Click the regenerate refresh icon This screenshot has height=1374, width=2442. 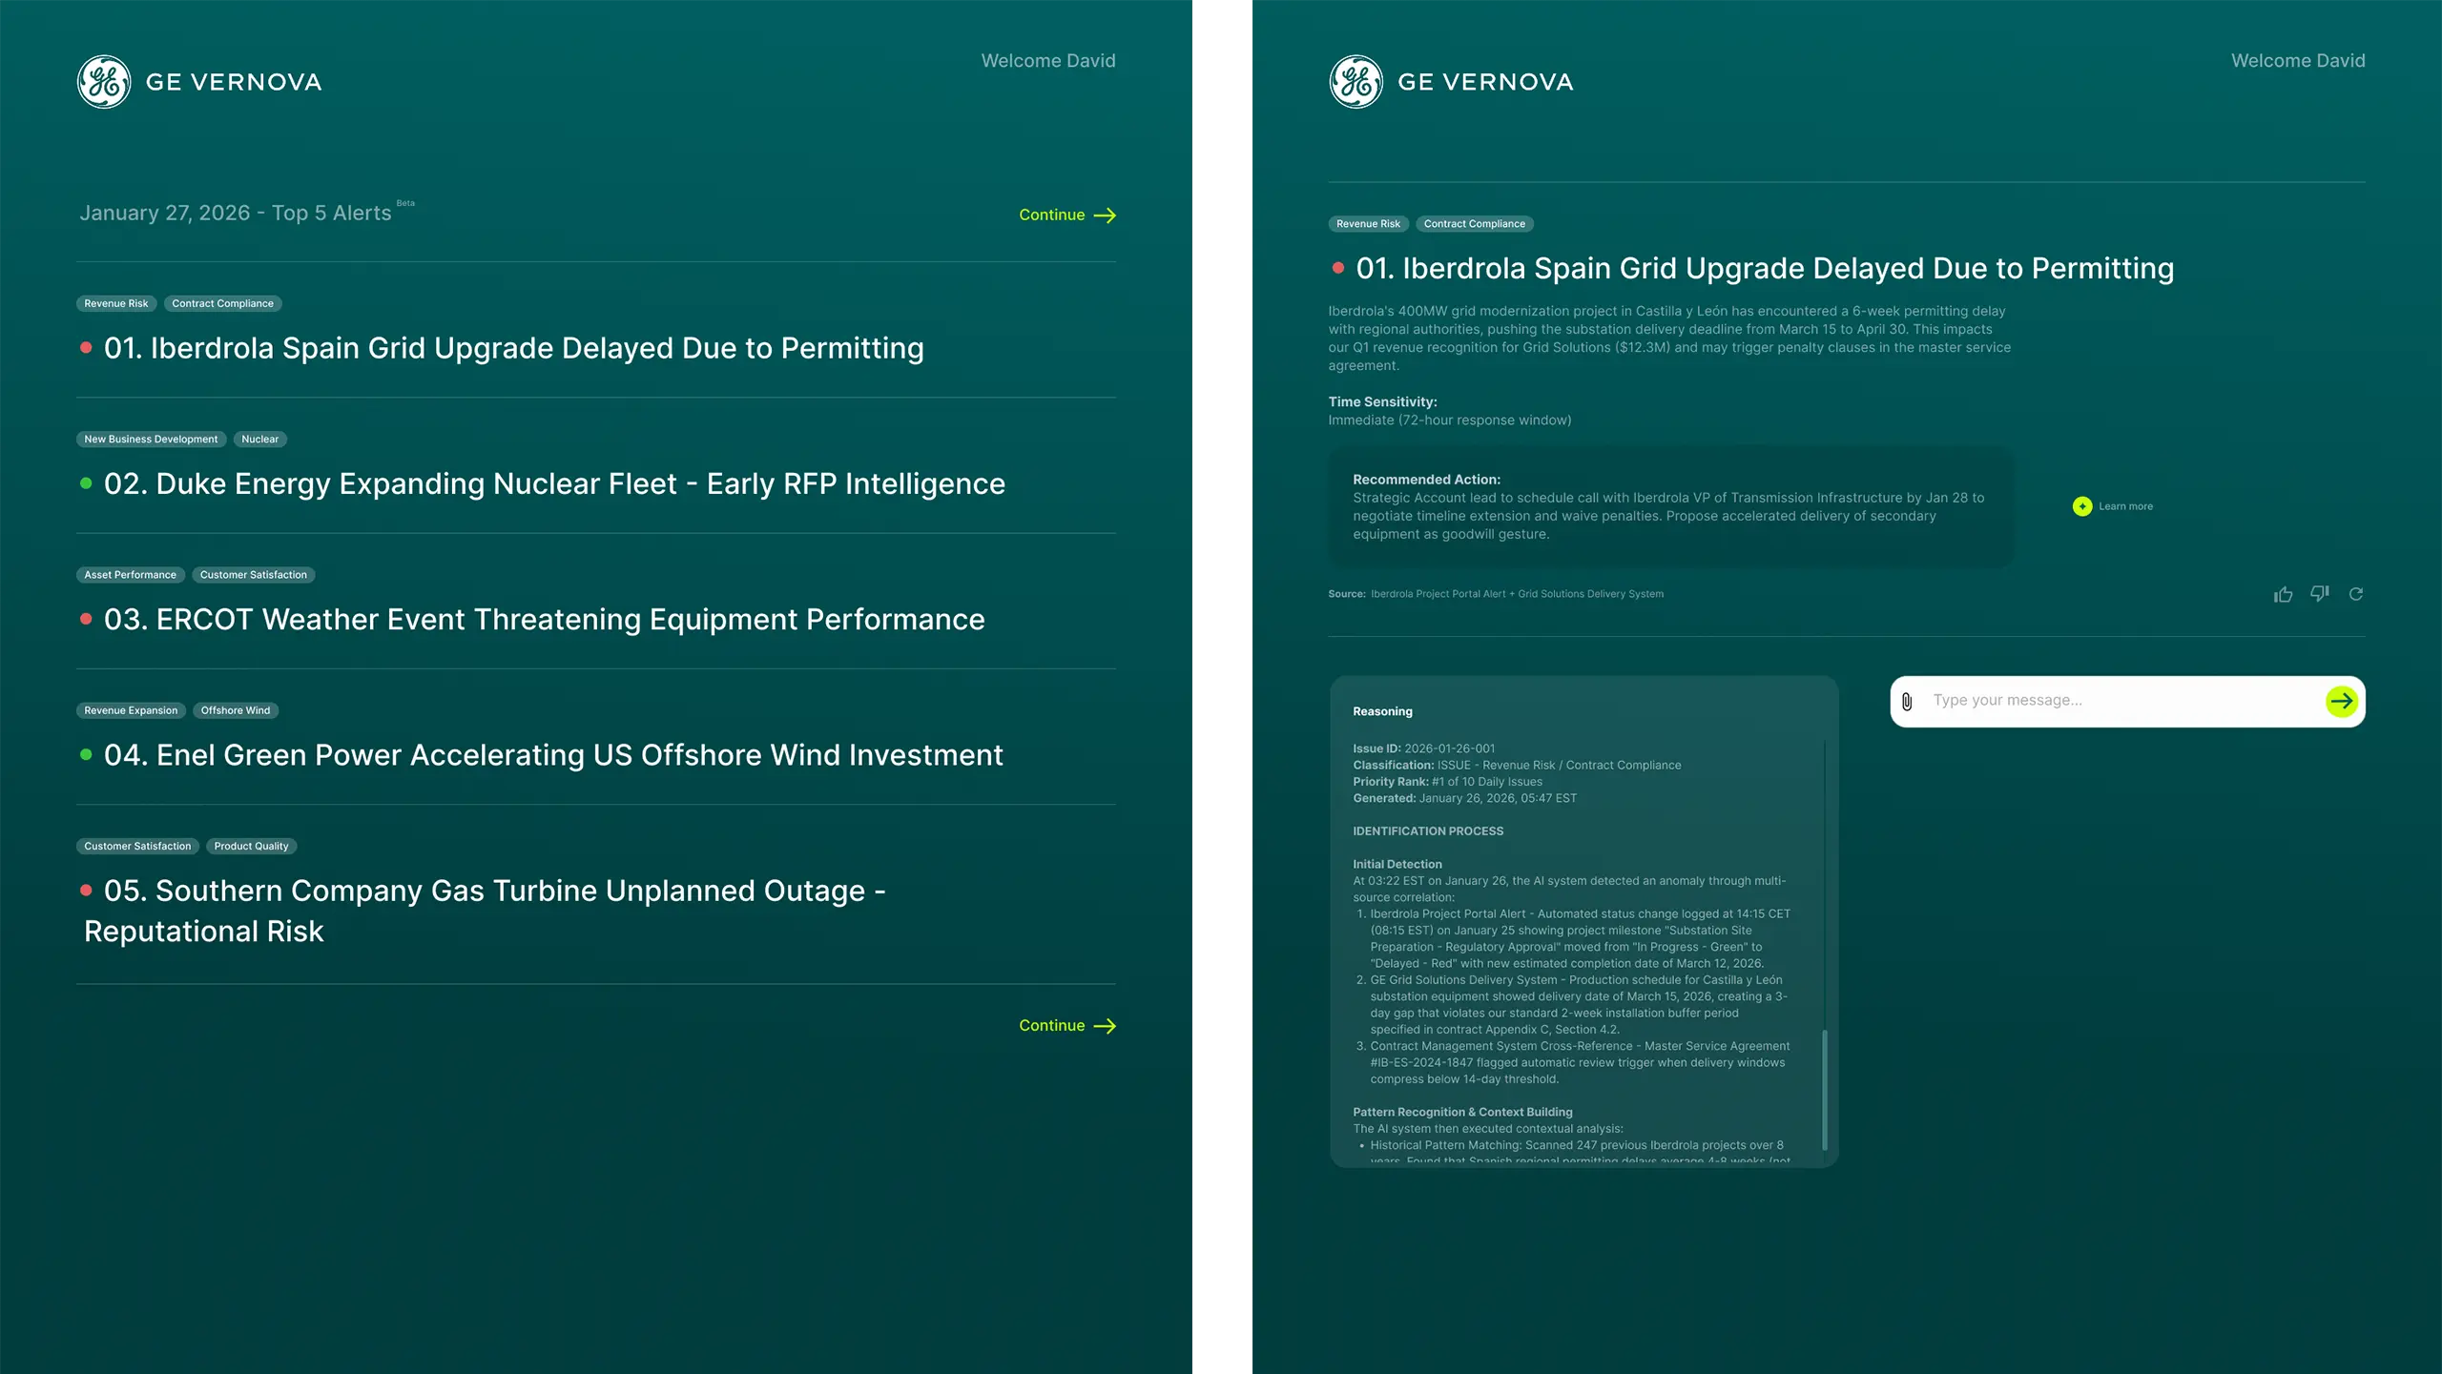(x=2356, y=594)
